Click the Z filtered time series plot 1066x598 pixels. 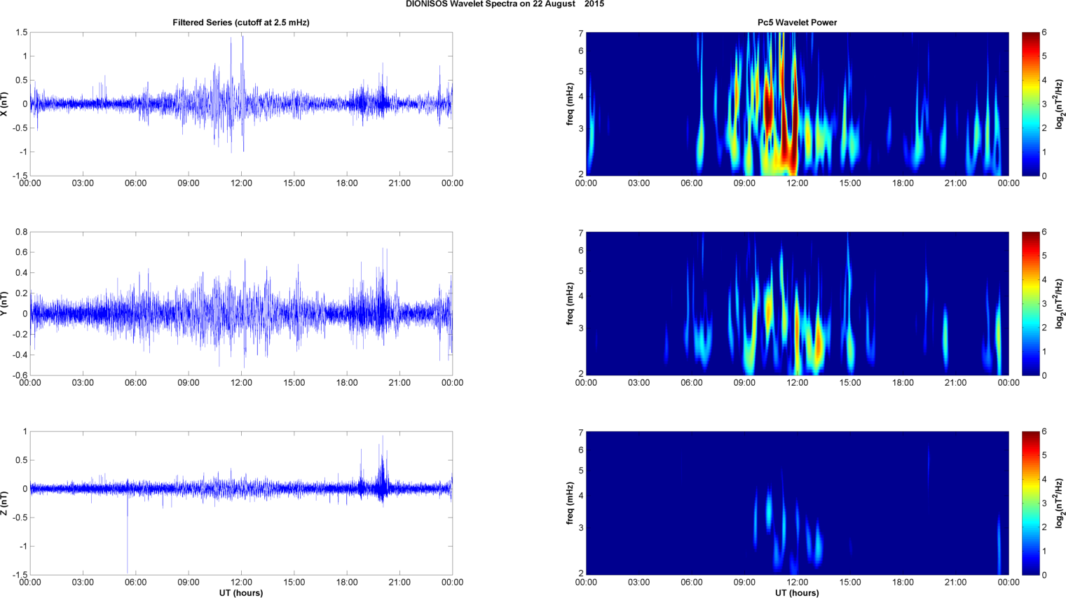[241, 503]
